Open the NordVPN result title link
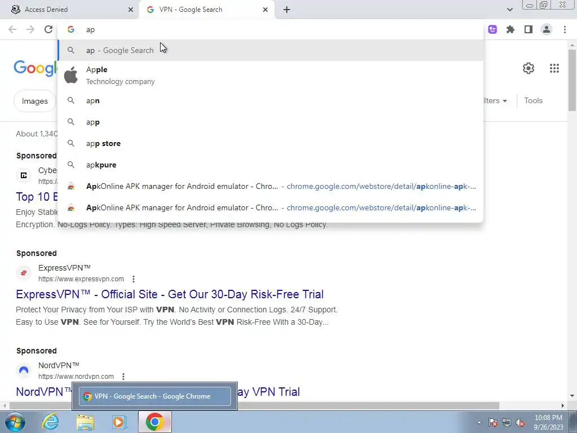This screenshot has height=433, width=577. [44, 391]
